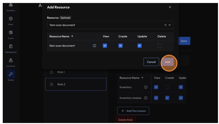Go to Count in sidebar
219x124 pixels.
pyautogui.click(x=11, y=35)
